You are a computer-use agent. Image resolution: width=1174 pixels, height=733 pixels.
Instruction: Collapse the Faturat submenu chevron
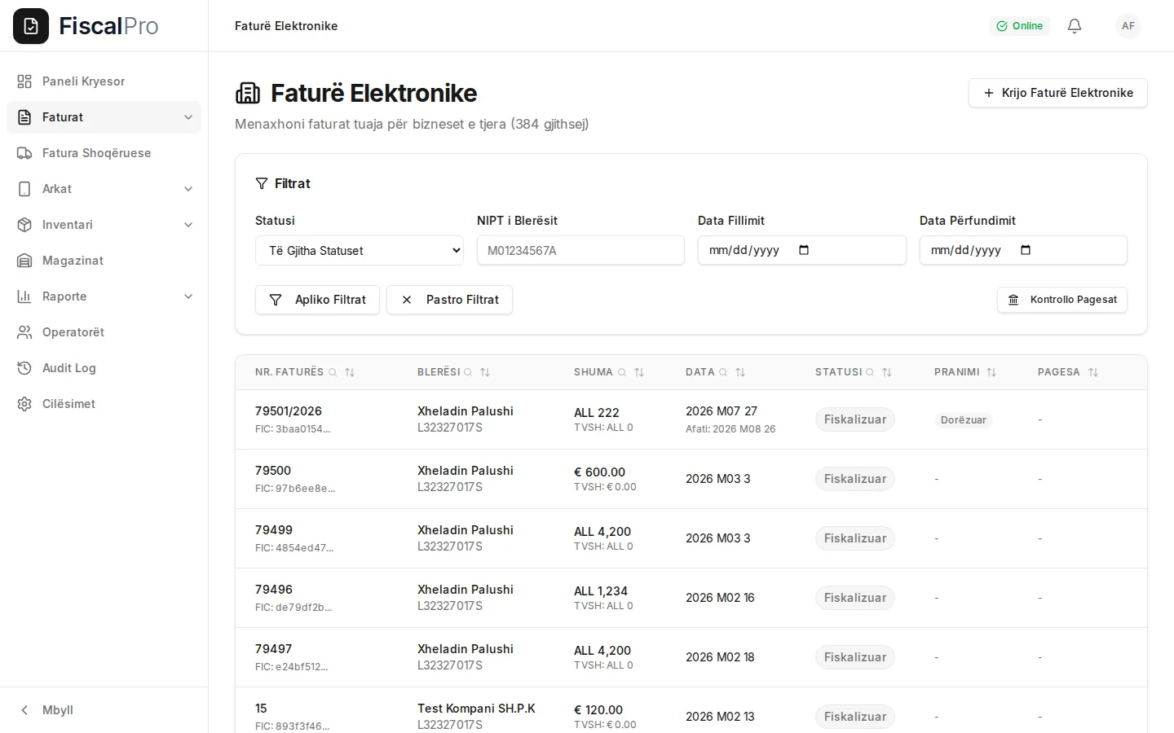[188, 117]
